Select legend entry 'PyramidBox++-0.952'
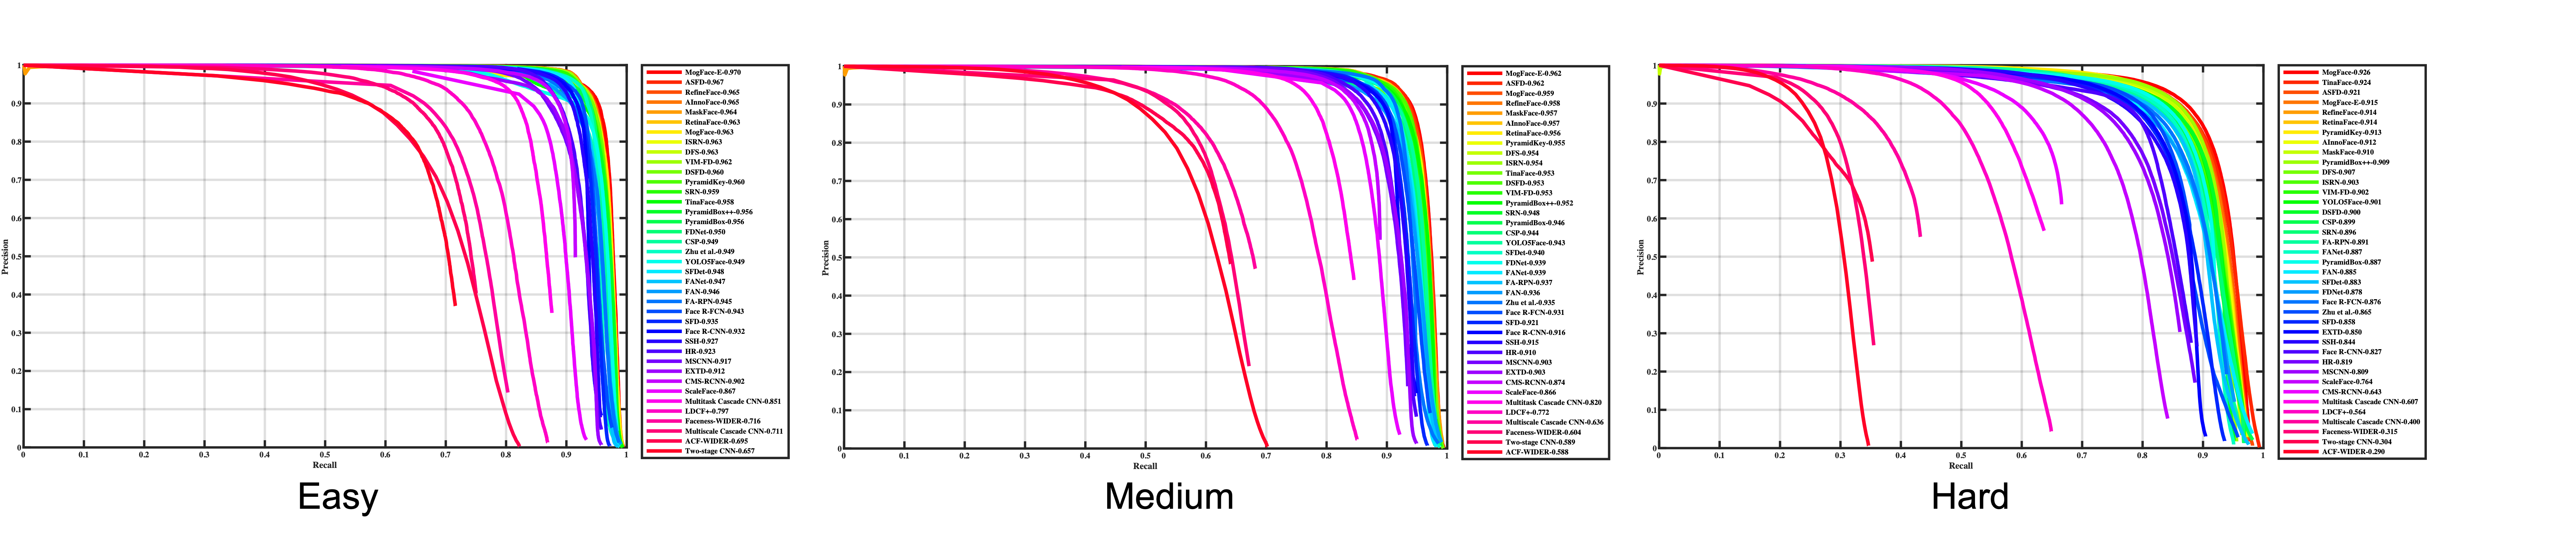This screenshot has height=539, width=2576. pyautogui.click(x=1539, y=203)
